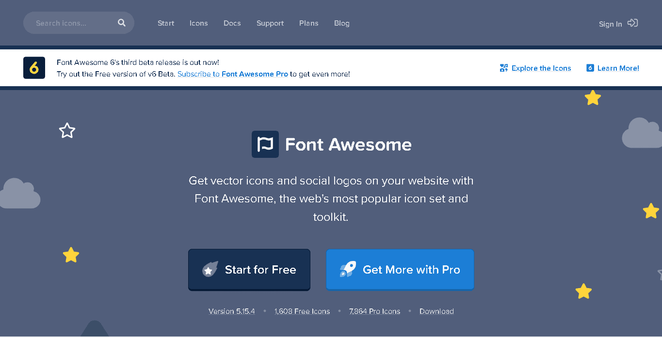Image resolution: width=662 pixels, height=337 pixels.
Task: Click the Font Awesome flag logo
Action: pos(265,144)
